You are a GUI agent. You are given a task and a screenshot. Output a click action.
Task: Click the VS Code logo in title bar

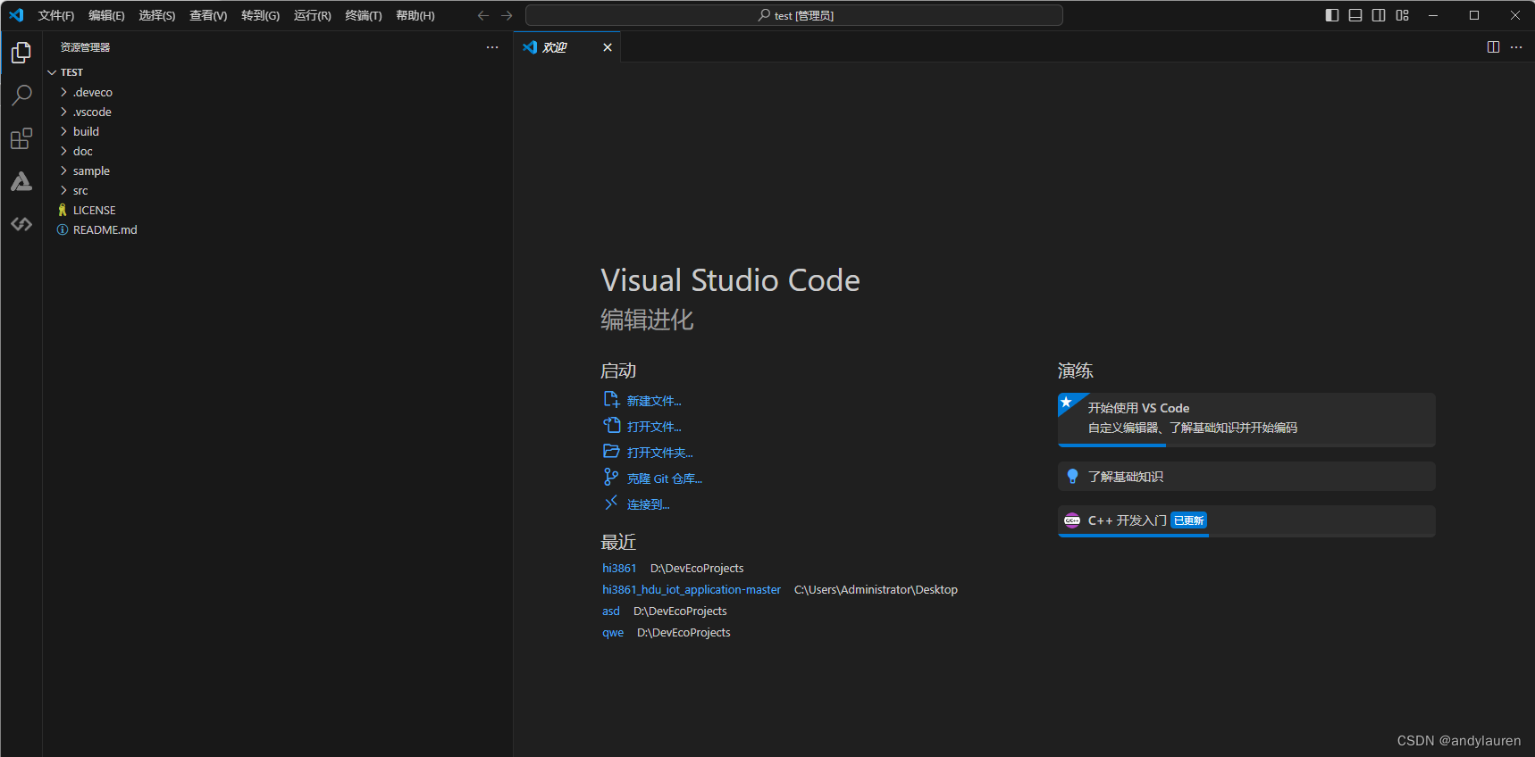16,15
